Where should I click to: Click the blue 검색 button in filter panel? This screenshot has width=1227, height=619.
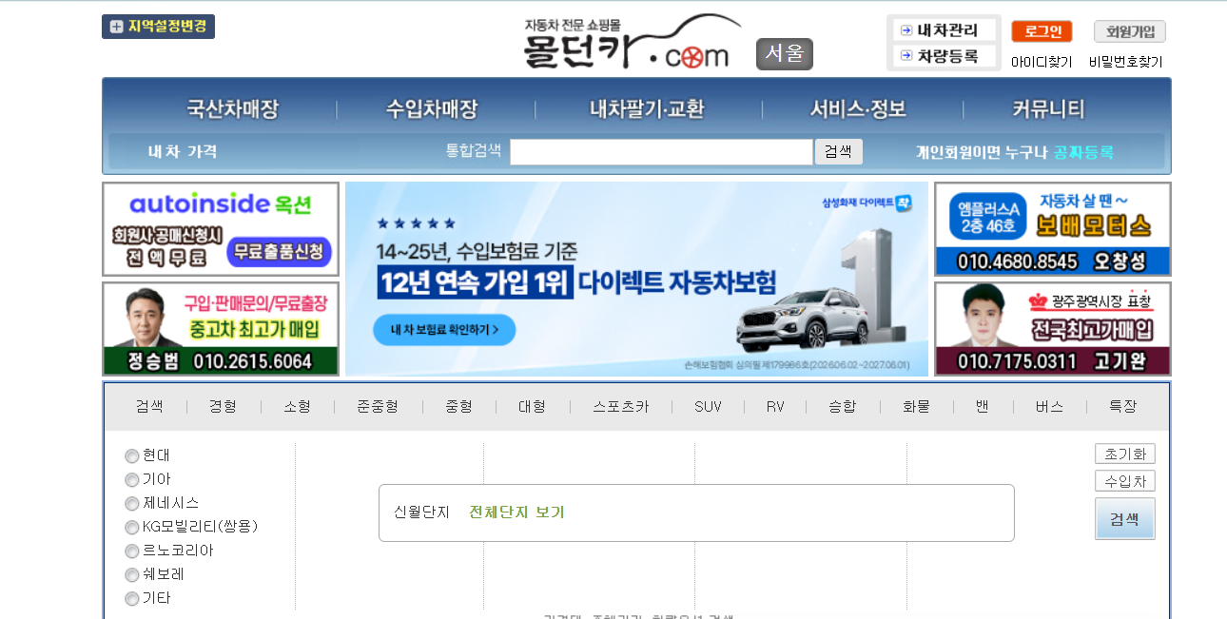1125,519
